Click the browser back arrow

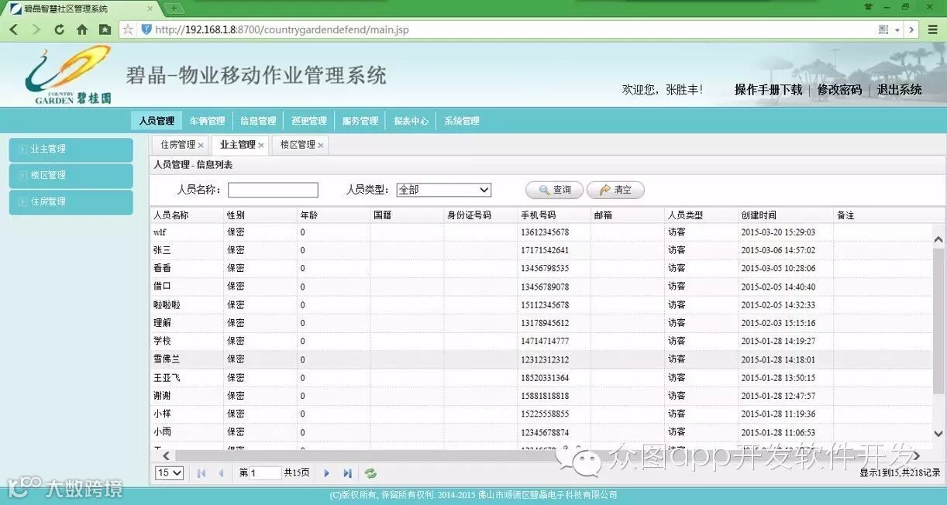(x=13, y=29)
